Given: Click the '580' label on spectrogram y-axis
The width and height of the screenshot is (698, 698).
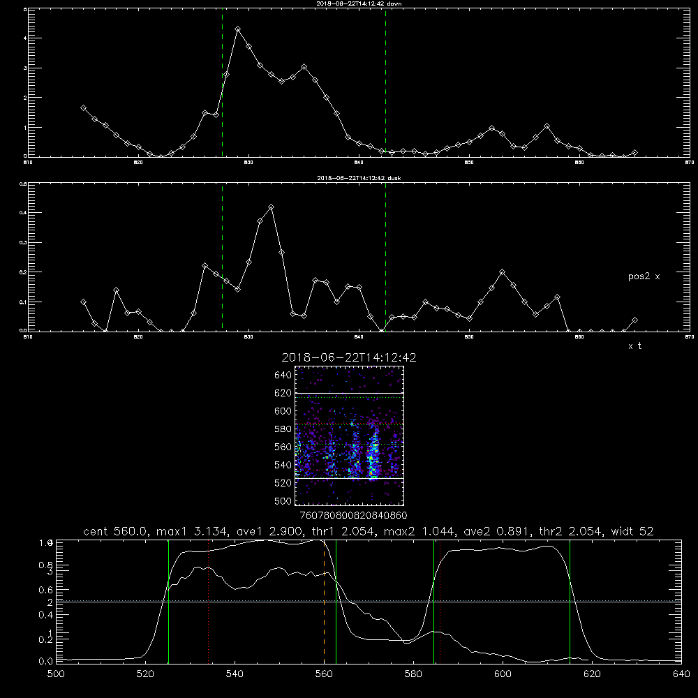Looking at the screenshot, I should [283, 429].
